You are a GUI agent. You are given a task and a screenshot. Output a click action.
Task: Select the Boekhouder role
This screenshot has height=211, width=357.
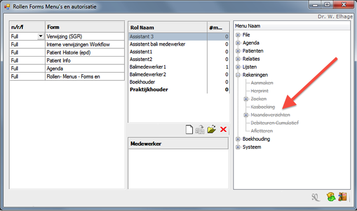[x=178, y=82]
